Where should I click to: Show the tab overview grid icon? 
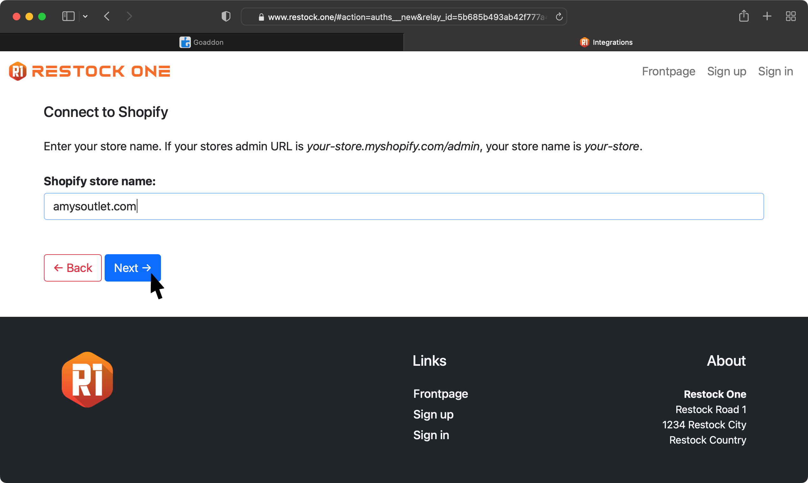(x=791, y=16)
